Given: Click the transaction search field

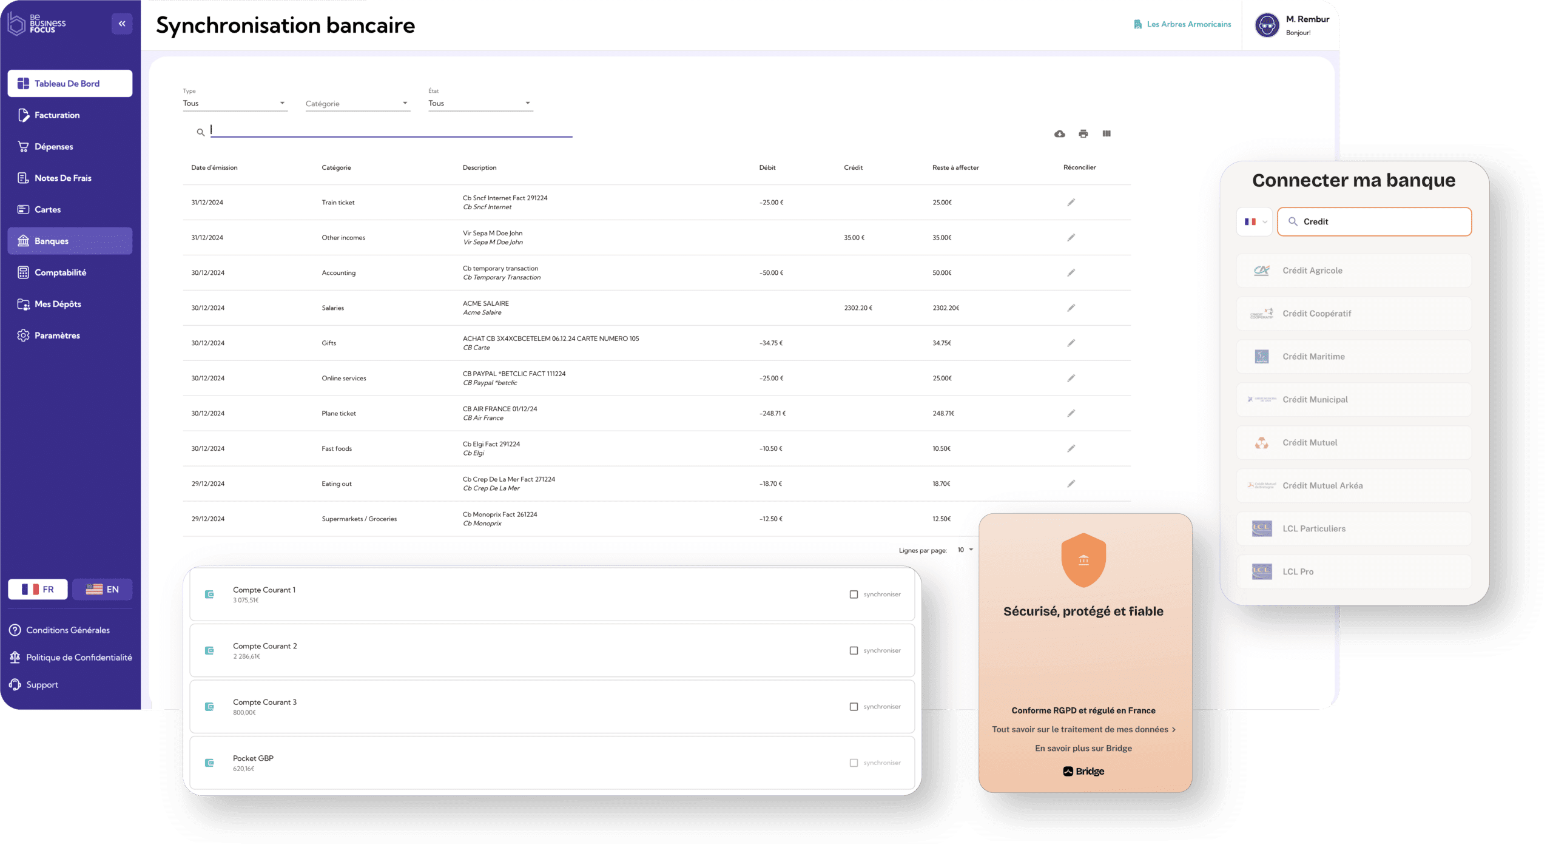Looking at the screenshot, I should pyautogui.click(x=391, y=130).
